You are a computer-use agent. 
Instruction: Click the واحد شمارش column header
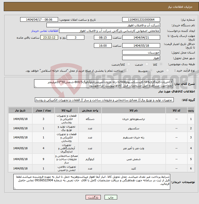tap(90, 110)
